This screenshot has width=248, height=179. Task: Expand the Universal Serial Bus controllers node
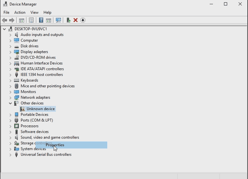(x=10, y=155)
